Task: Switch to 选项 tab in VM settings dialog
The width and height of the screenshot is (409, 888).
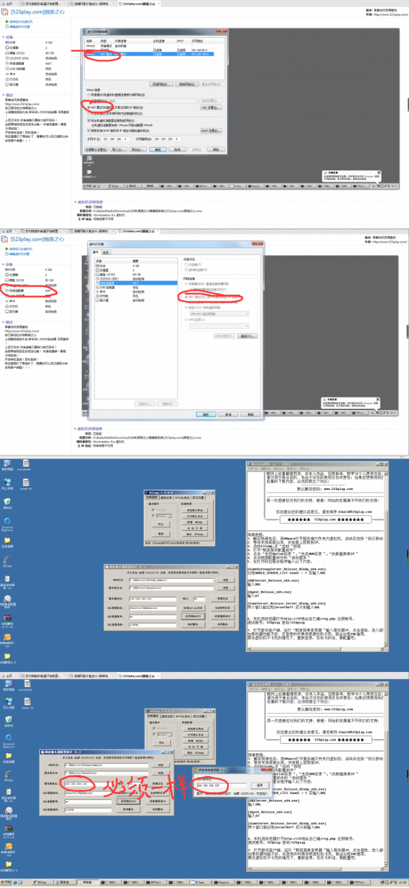Action: pos(105,251)
